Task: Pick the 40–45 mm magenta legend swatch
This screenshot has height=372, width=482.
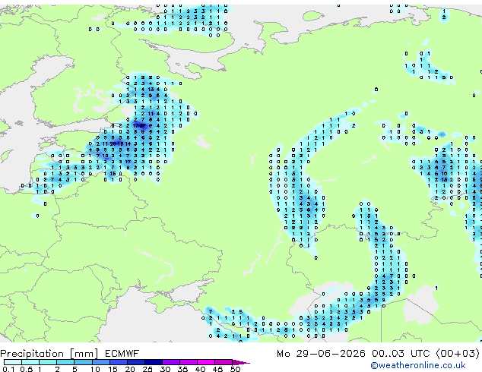Action: (206, 362)
